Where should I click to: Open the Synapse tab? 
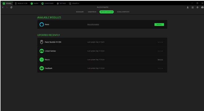click(7, 3)
